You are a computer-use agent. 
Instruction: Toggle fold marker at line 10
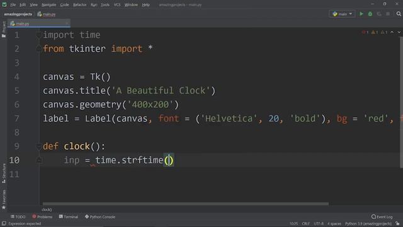38,160
